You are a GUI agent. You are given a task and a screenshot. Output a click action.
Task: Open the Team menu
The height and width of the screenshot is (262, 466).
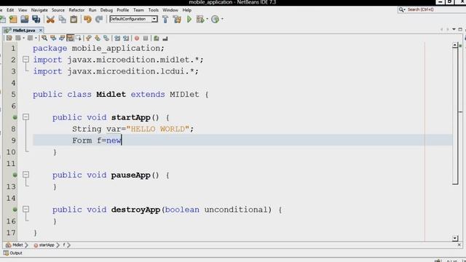pyautogui.click(x=138, y=10)
